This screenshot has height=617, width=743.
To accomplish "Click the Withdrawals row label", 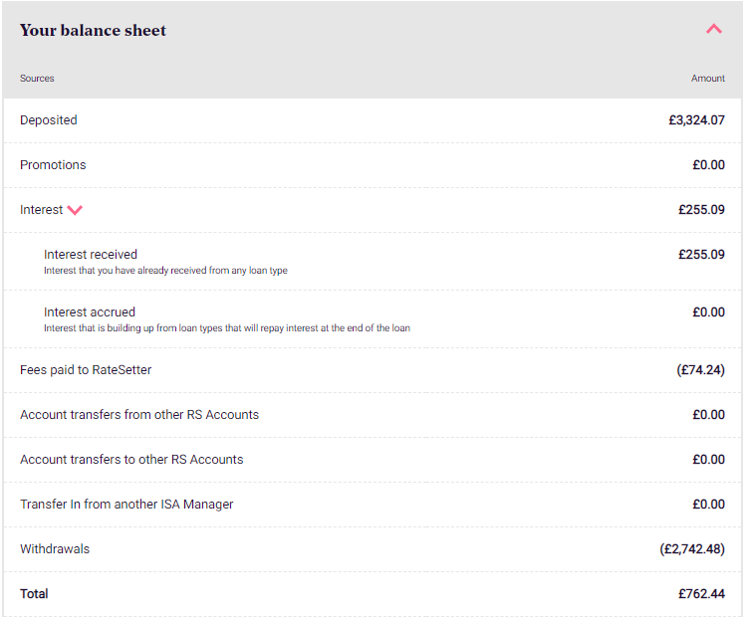I will tap(55, 548).
